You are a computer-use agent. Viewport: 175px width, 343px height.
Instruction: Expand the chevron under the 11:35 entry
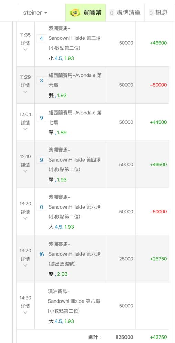tap(25, 50)
